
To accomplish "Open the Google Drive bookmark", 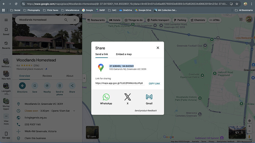I will click(143, 10).
